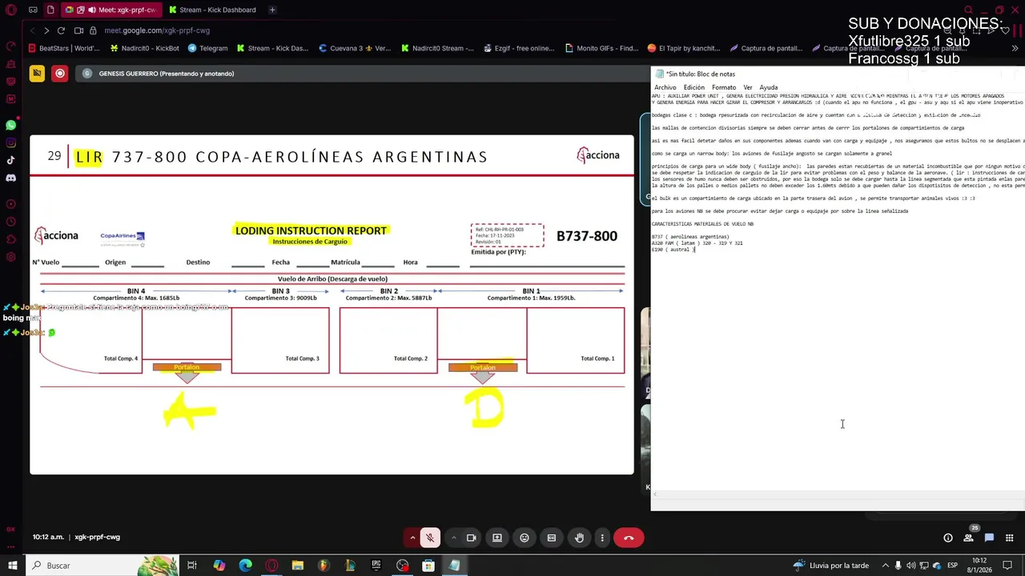Viewport: 1025px width, 576px height.
Task: Open Meet activities grid icon
Action: click(1009, 538)
